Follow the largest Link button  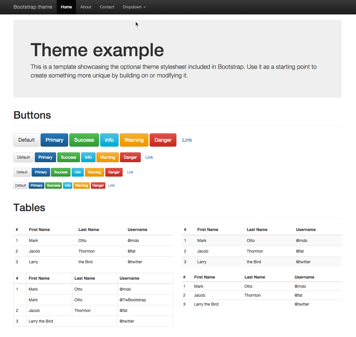click(187, 140)
